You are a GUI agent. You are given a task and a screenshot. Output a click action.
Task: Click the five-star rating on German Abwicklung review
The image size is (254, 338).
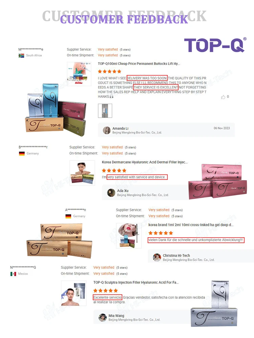pyautogui.click(x=161, y=233)
